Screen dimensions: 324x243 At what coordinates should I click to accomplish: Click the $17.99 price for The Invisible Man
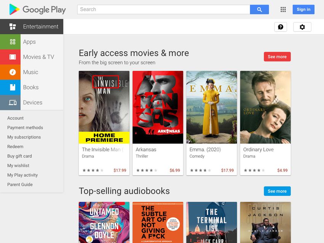[x=120, y=170]
